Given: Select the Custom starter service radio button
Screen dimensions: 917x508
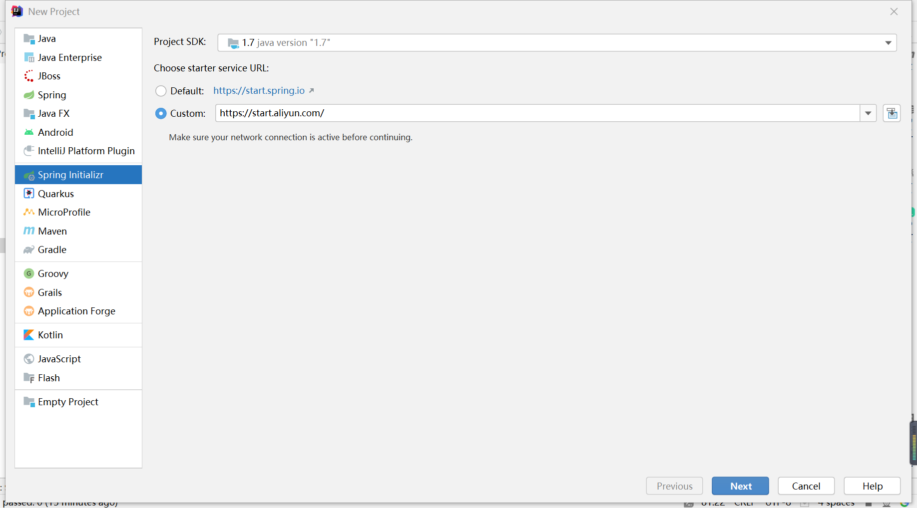Looking at the screenshot, I should click(161, 113).
